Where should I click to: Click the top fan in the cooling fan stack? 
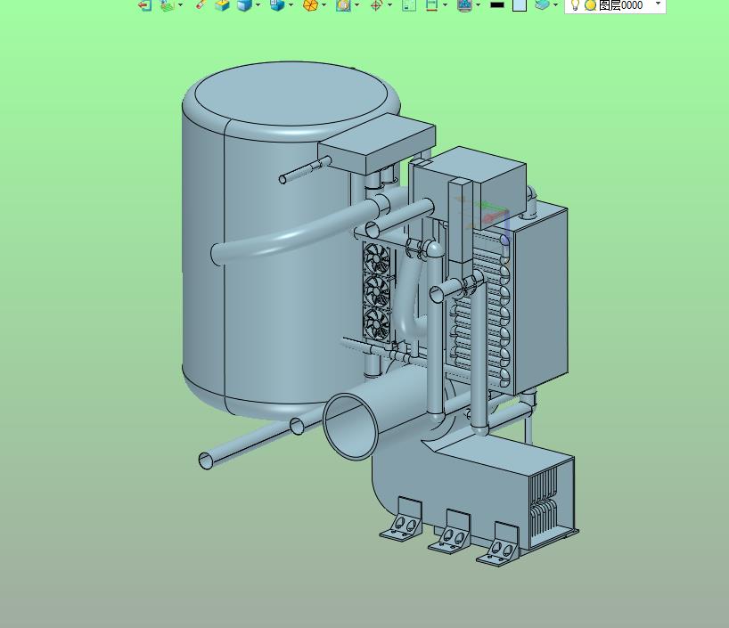[377, 258]
